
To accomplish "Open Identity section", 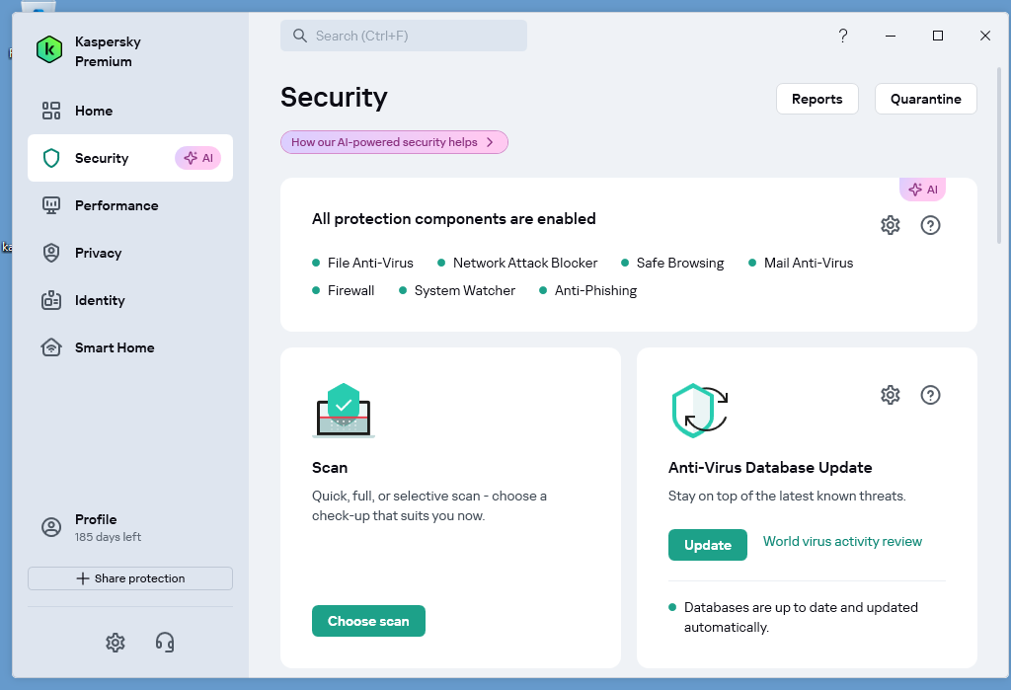I will click(130, 300).
